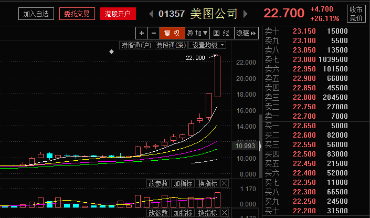Select the 画线 drawing tool
The height and width of the screenshot is (218, 370).
[x=222, y=33]
